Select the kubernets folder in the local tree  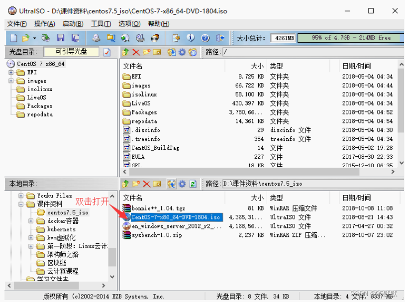tap(61, 229)
